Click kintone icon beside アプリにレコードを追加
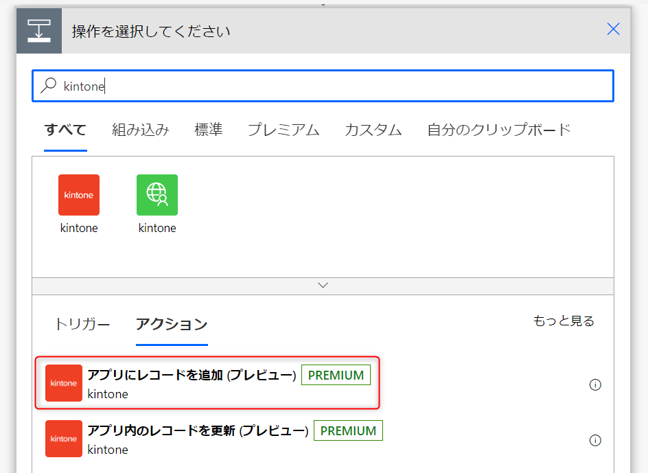 point(64,383)
